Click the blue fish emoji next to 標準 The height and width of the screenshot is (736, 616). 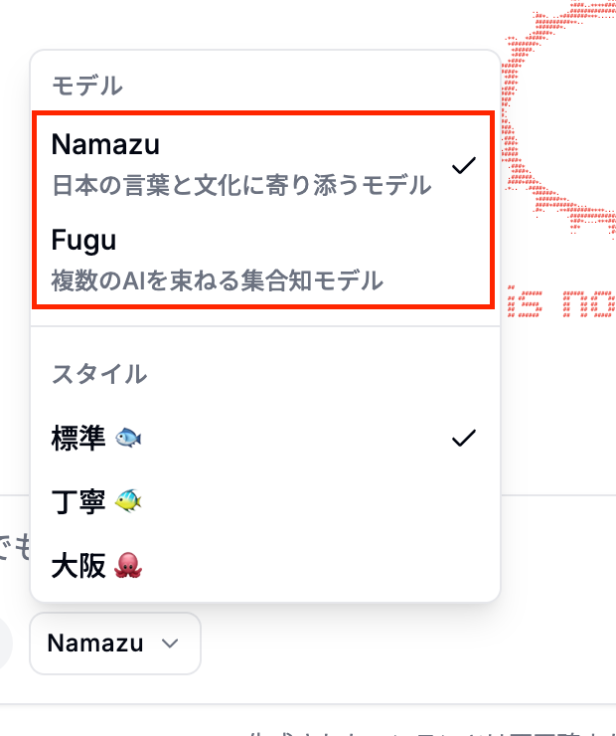[128, 438]
